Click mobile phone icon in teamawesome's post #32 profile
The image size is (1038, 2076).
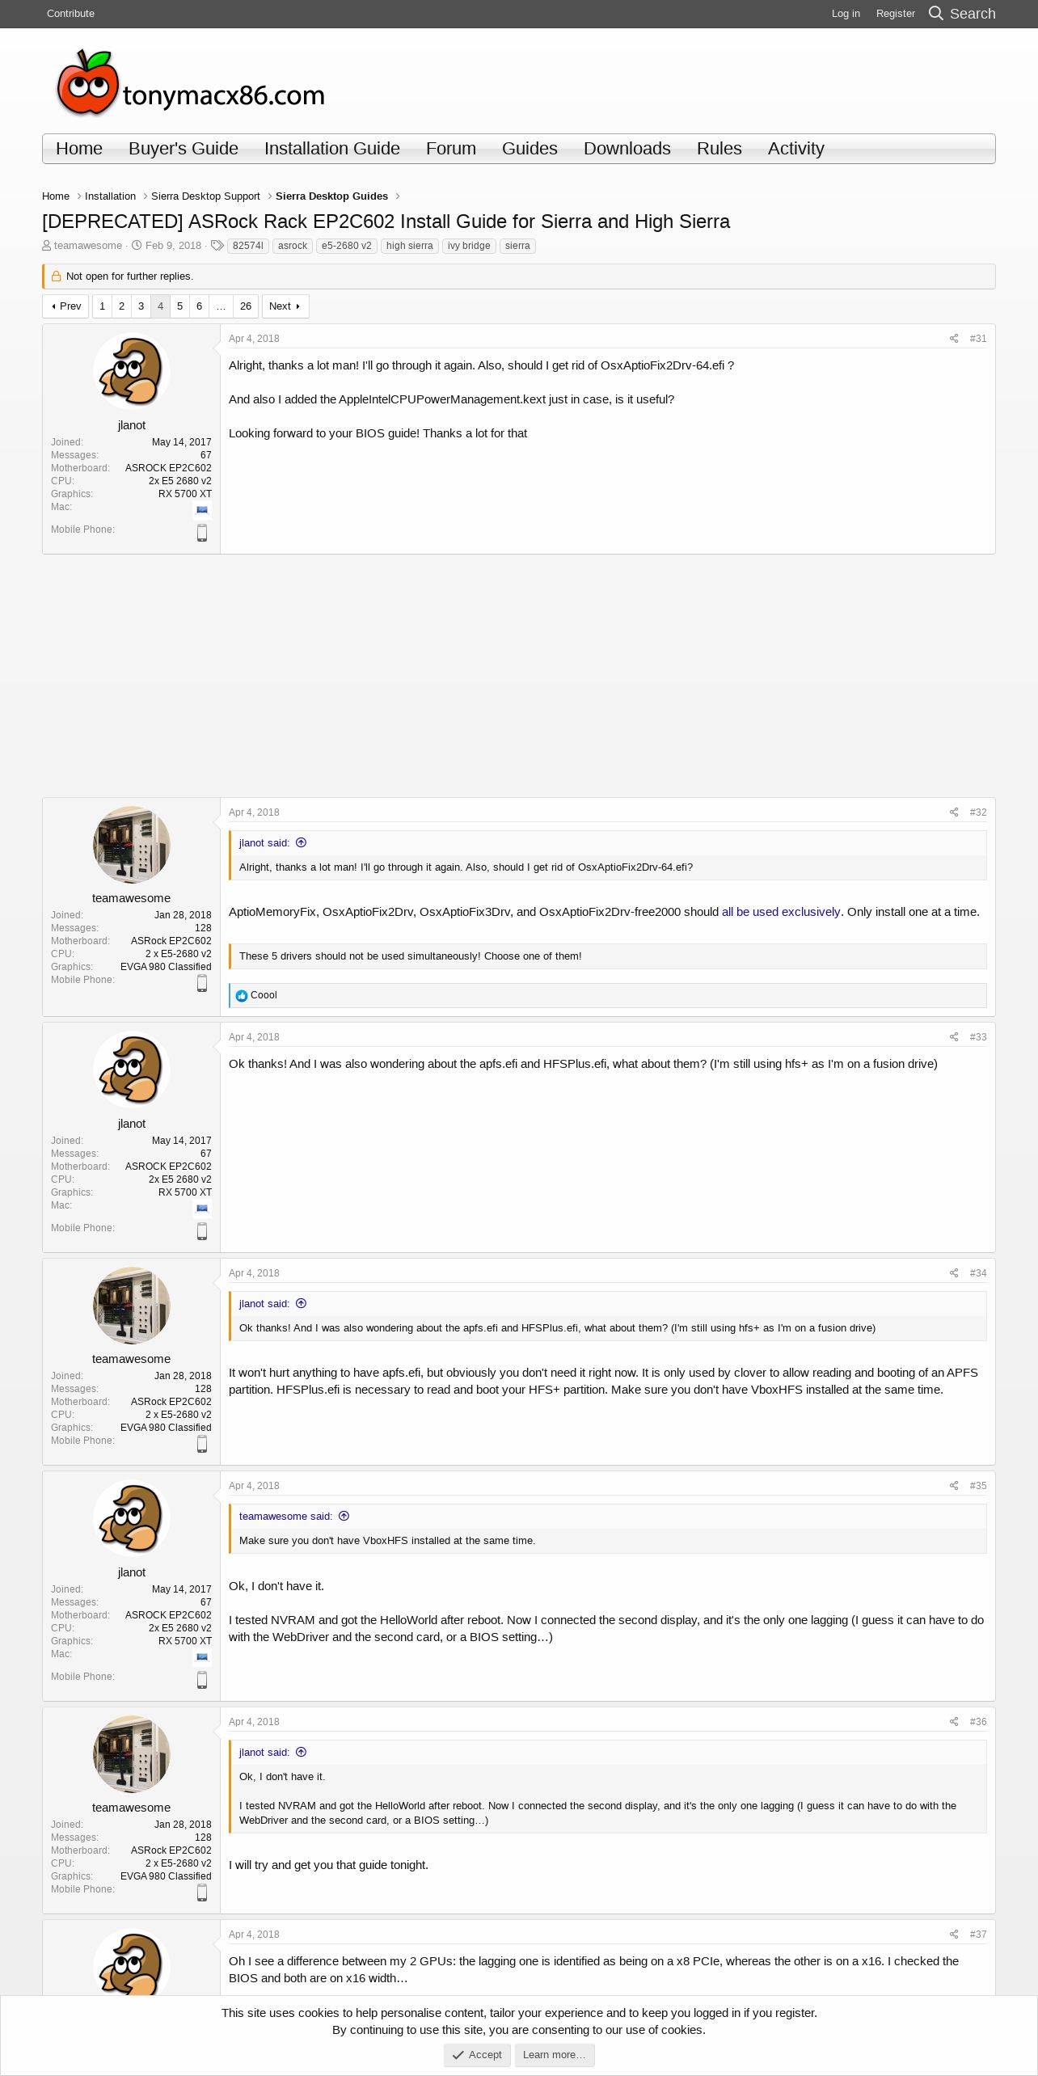pyautogui.click(x=202, y=983)
